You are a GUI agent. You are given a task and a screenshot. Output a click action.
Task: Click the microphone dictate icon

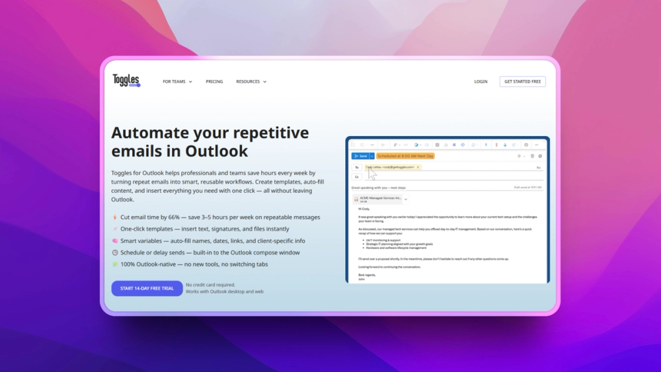tap(486, 145)
